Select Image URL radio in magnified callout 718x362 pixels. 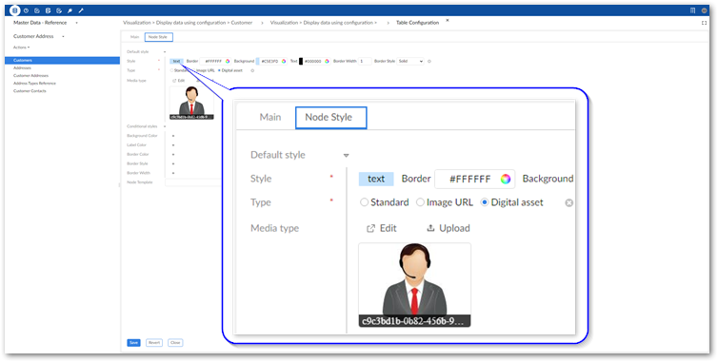420,202
